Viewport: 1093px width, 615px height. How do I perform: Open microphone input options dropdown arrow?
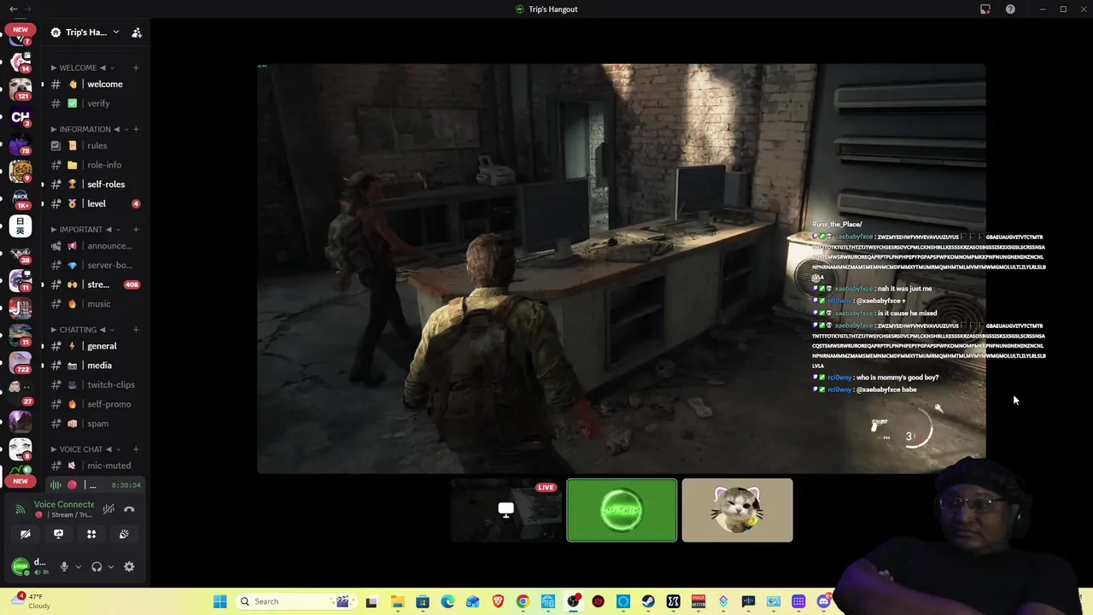click(78, 566)
